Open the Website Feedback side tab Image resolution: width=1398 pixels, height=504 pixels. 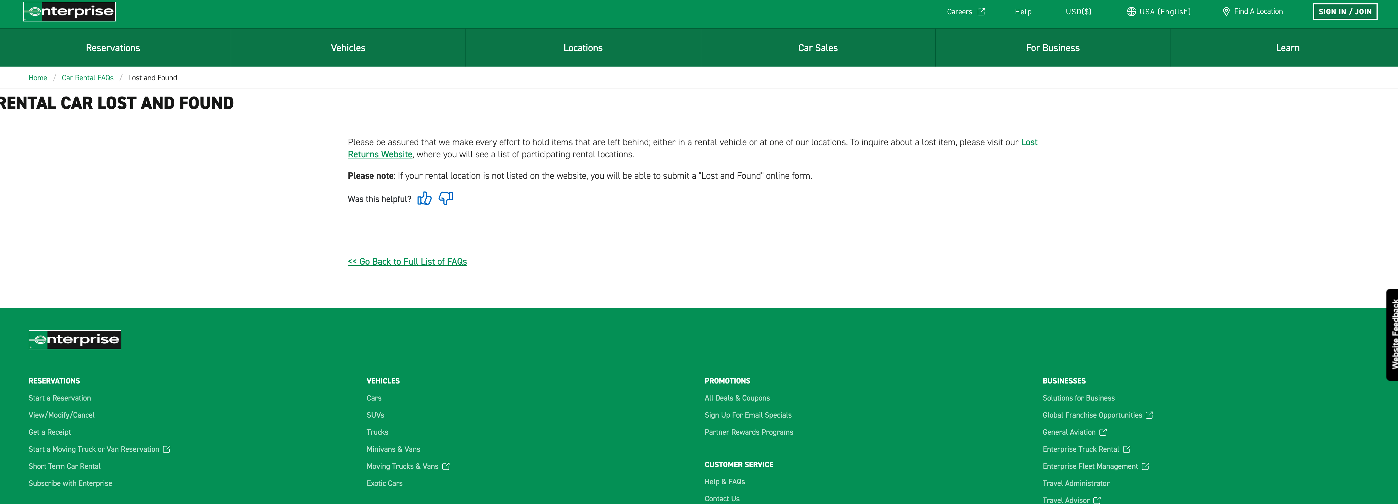click(1392, 334)
